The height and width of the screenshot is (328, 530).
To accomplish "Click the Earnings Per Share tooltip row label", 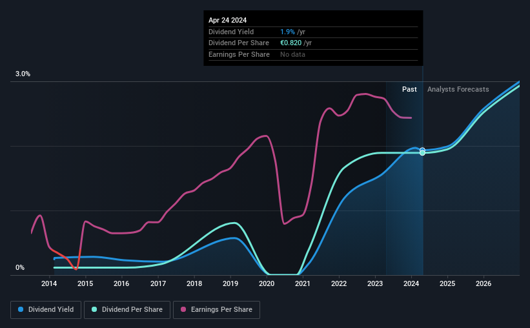I will [x=239, y=54].
